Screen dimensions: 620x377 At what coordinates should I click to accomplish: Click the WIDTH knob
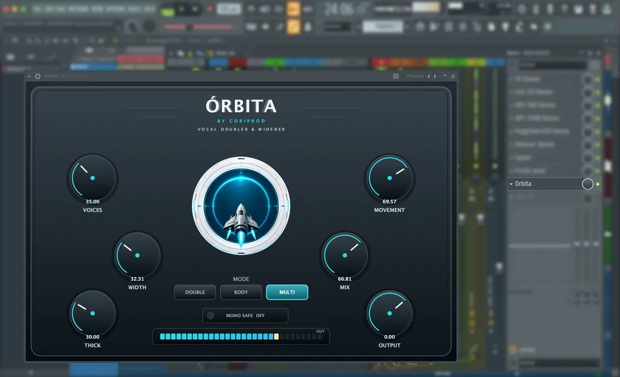tap(137, 255)
